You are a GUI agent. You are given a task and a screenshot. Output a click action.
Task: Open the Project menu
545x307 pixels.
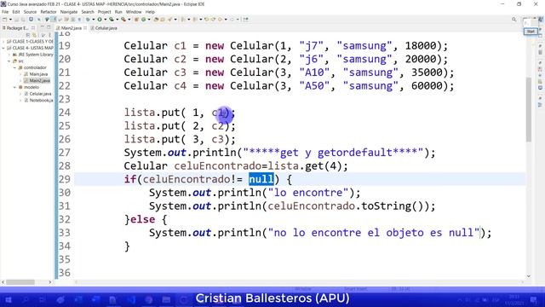(104, 12)
